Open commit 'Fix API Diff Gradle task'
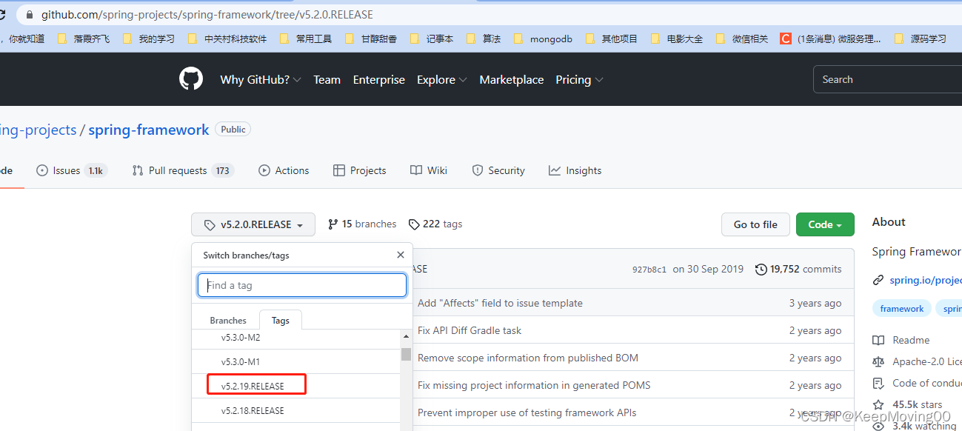The width and height of the screenshot is (962, 431). [x=470, y=330]
